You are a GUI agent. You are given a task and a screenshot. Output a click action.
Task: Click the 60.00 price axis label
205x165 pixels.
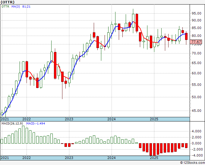(x=197, y=73)
